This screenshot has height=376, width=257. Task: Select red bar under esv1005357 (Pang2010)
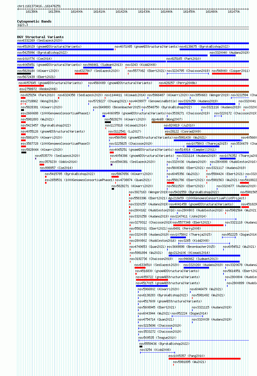pos(204,359)
